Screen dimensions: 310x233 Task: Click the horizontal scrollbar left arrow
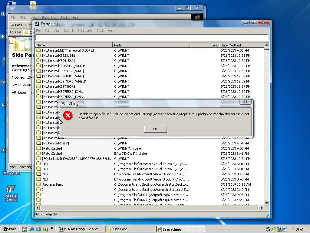38,208
